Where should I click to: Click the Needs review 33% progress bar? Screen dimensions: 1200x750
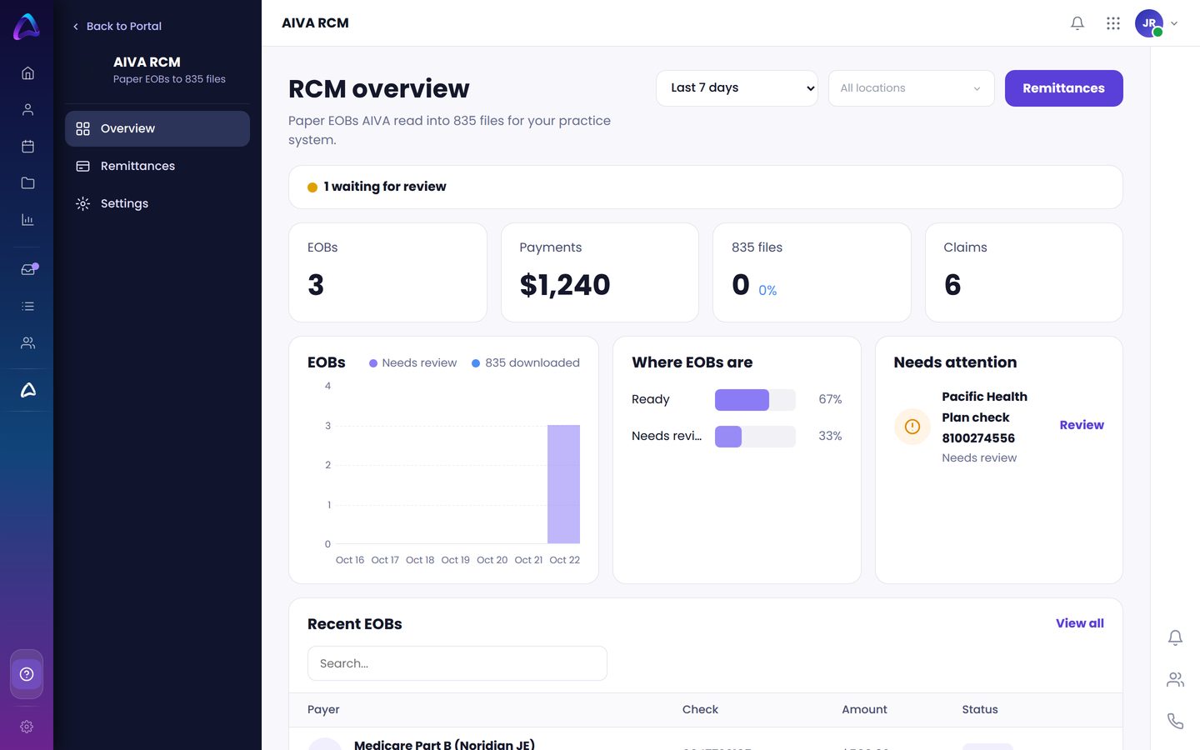point(755,437)
